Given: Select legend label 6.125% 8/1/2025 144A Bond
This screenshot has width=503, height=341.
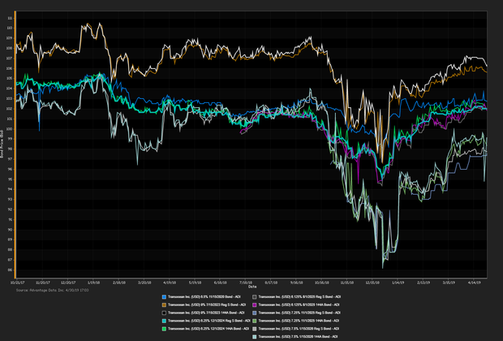Looking at the screenshot, I should [x=299, y=305].
